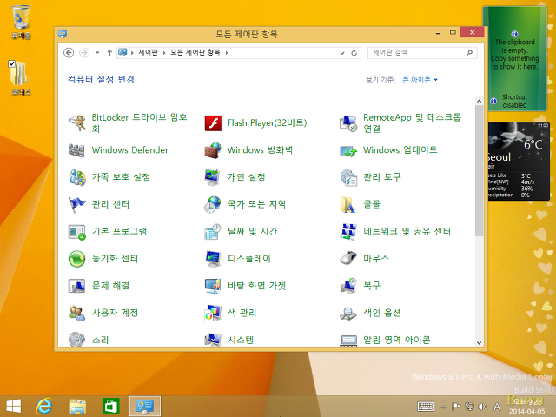Click the scrollbar down arrow

pos(479,343)
